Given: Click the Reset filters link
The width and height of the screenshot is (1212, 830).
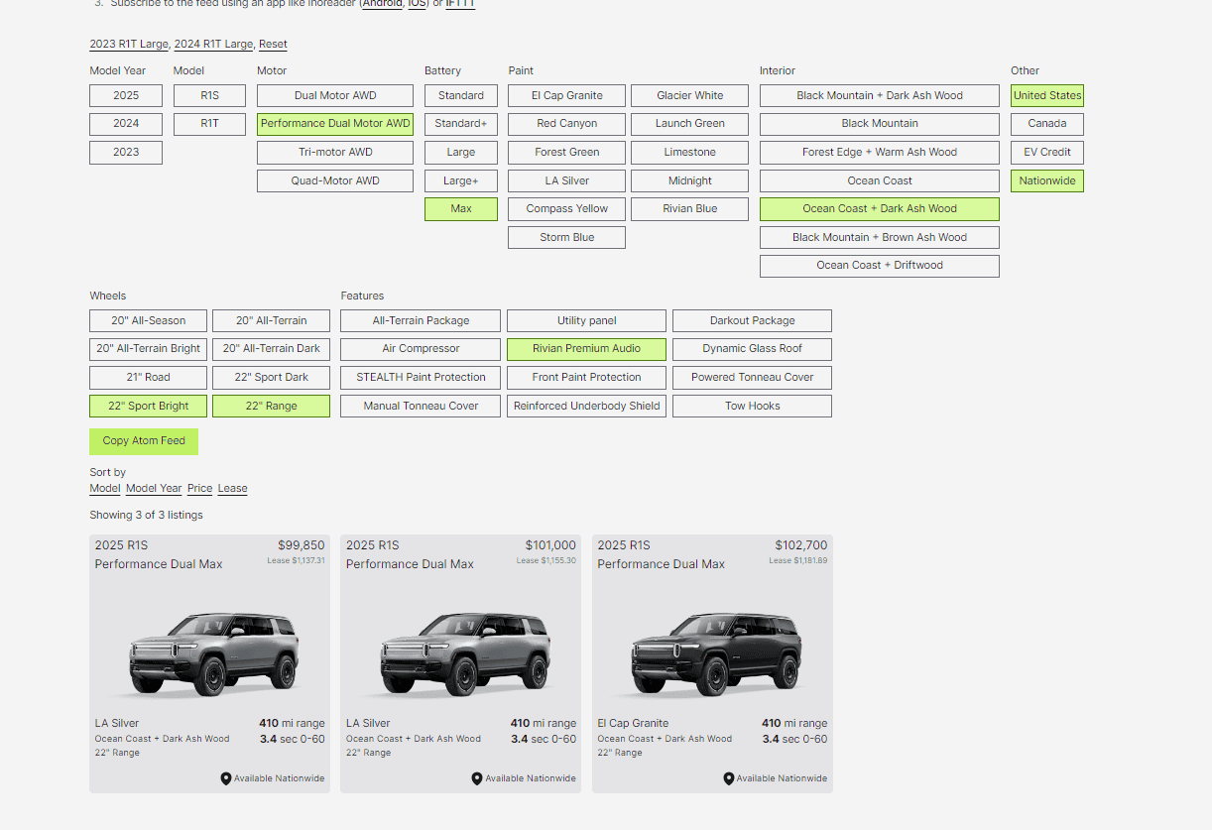Looking at the screenshot, I should tap(273, 45).
